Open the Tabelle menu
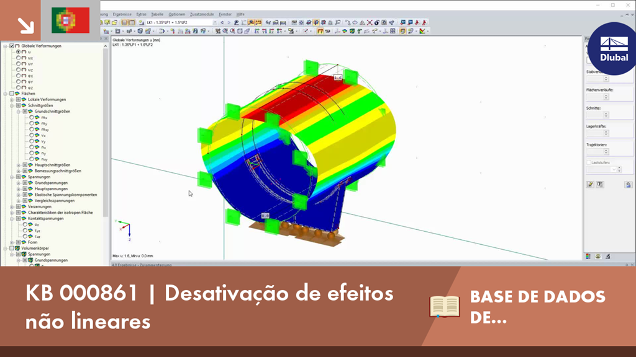The height and width of the screenshot is (357, 636). (157, 14)
